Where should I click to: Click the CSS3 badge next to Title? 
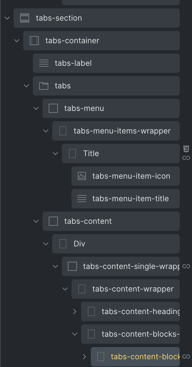tap(186, 149)
